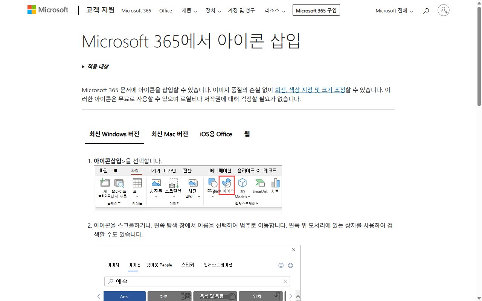Open the 회전, 색상 지정 및 크기 조정 link

tap(310, 90)
